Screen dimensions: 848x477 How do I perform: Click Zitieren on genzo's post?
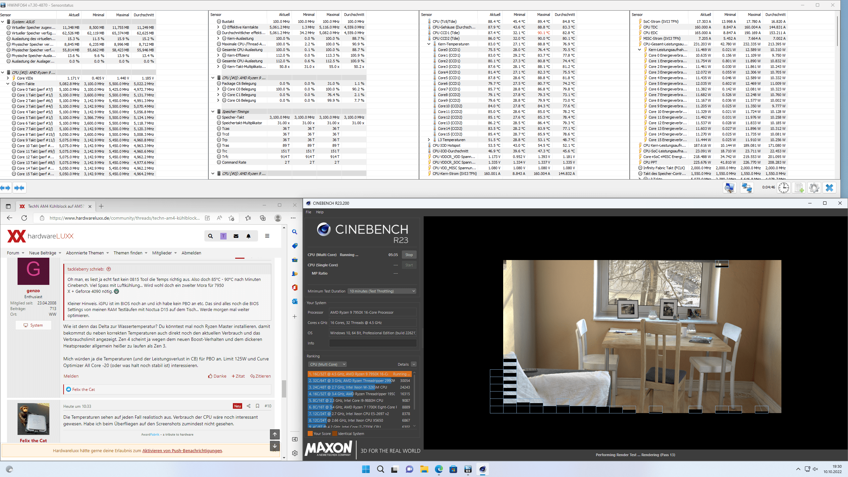pos(260,376)
